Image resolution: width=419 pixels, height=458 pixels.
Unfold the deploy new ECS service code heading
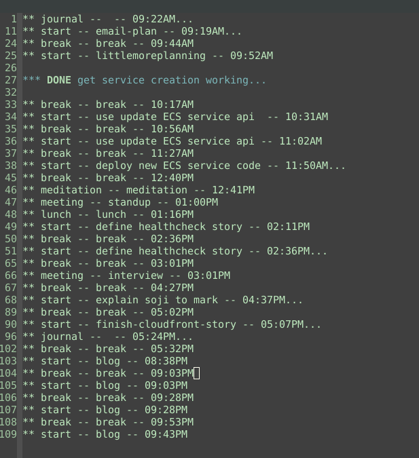(x=184, y=166)
